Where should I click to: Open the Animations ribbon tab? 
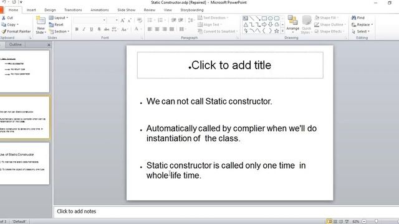100,10
